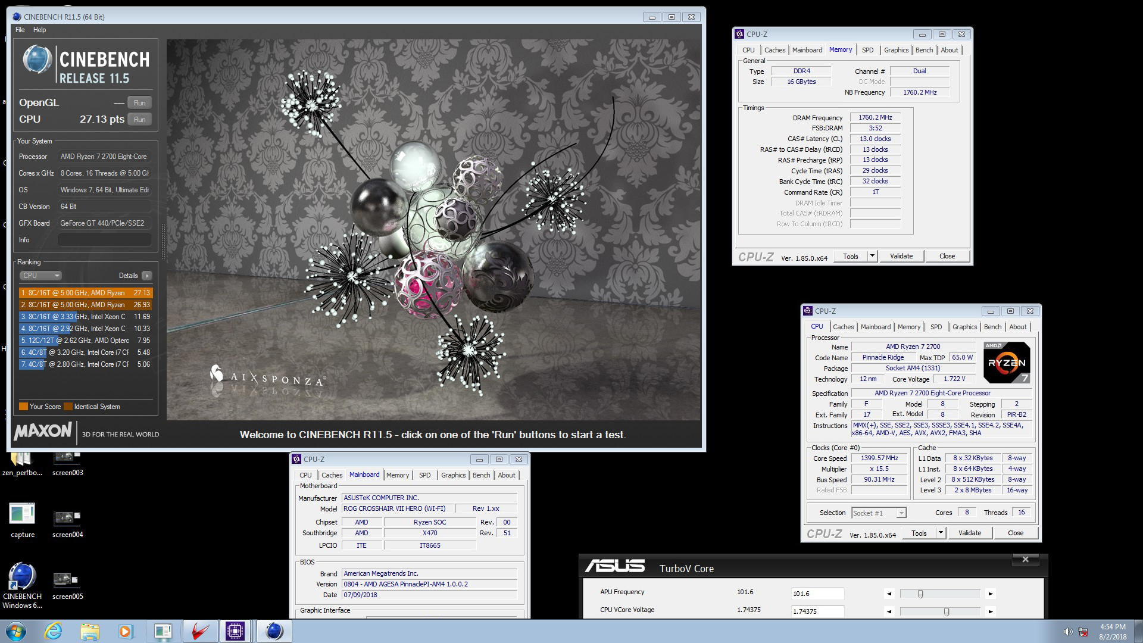Select ranking row 1 scoring 27.13
Image resolution: width=1143 pixels, height=643 pixels.
click(x=86, y=293)
